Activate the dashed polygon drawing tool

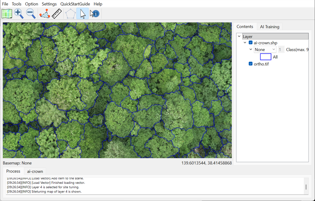[70, 14]
